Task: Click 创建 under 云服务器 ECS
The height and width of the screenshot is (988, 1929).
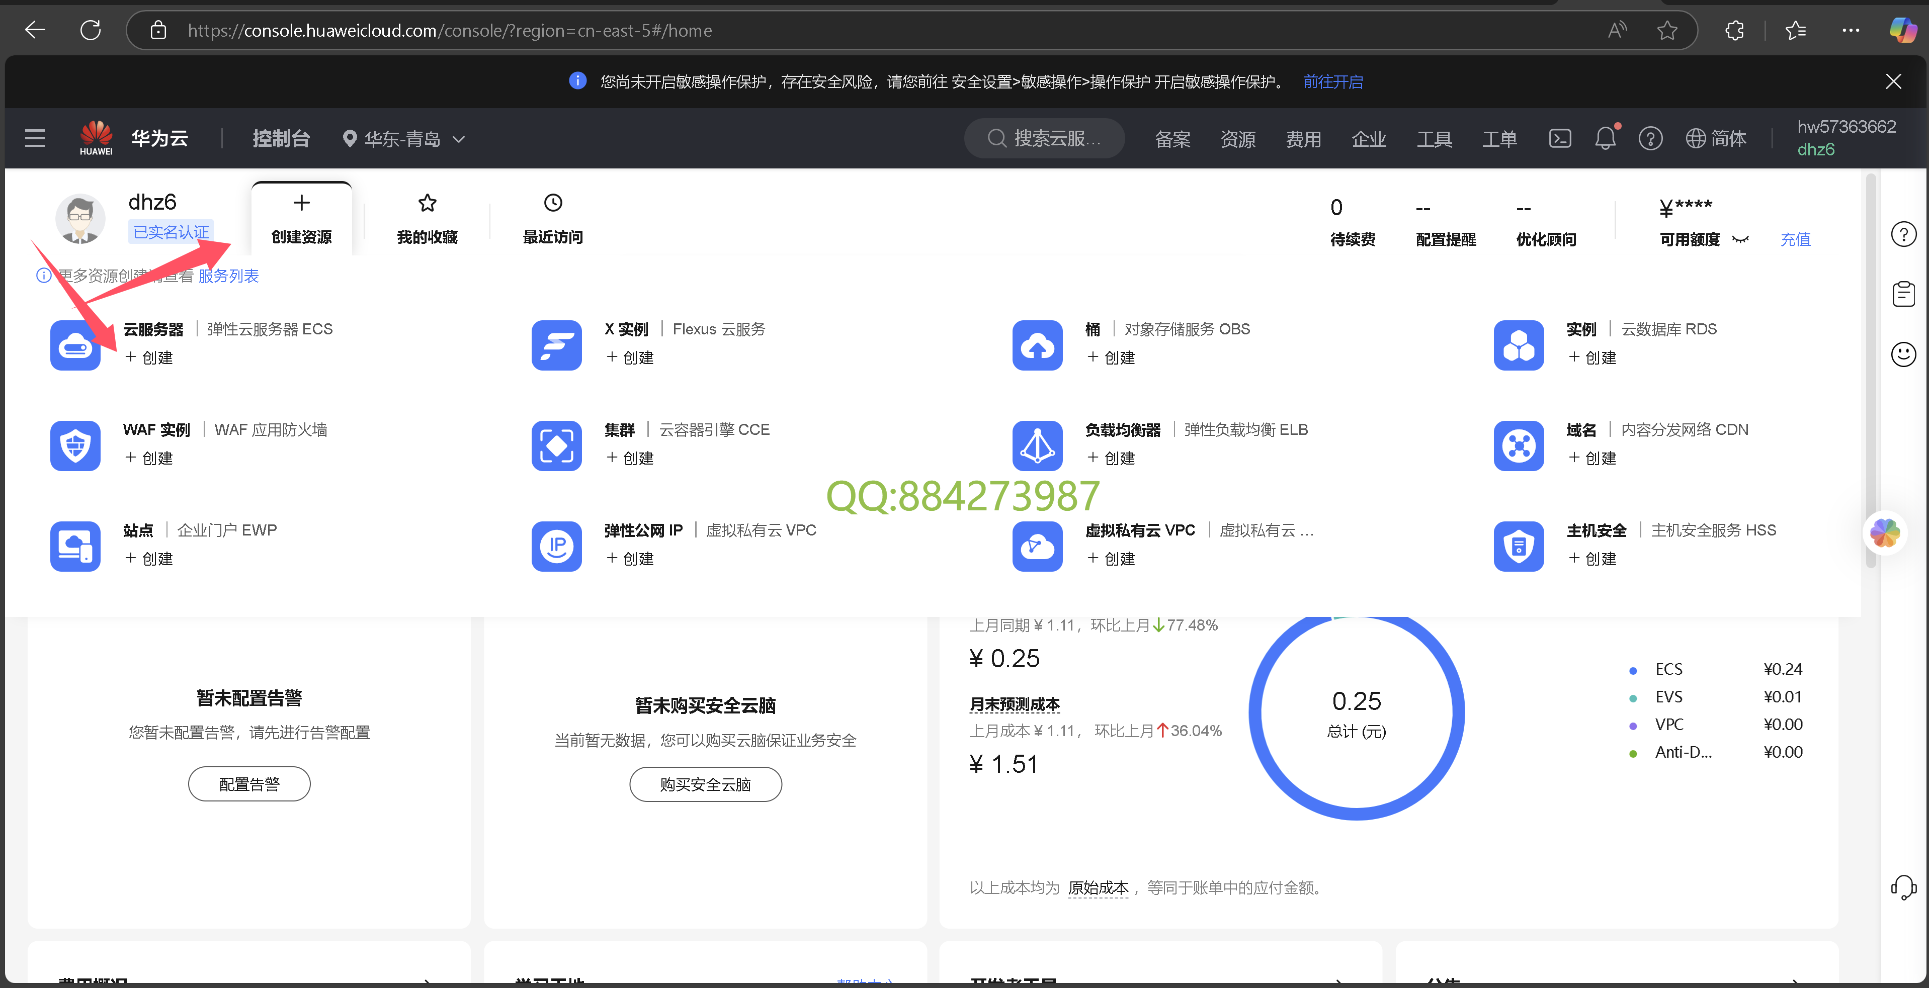Action: click(x=149, y=358)
